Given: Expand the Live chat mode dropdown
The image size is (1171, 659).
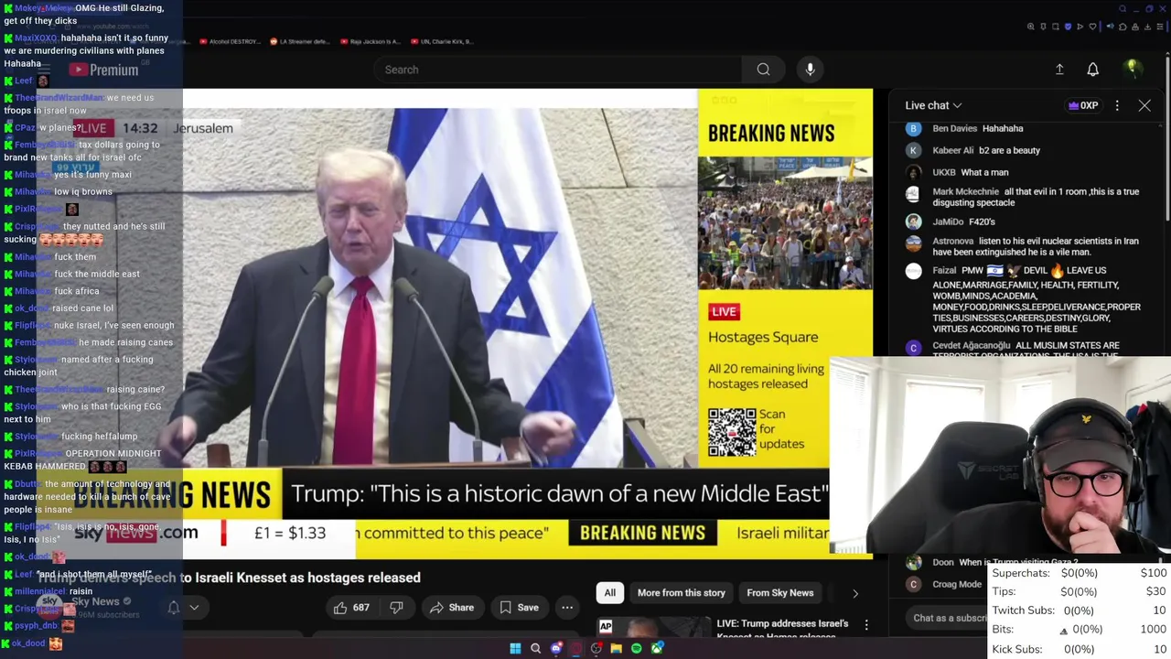Looking at the screenshot, I should point(933,105).
